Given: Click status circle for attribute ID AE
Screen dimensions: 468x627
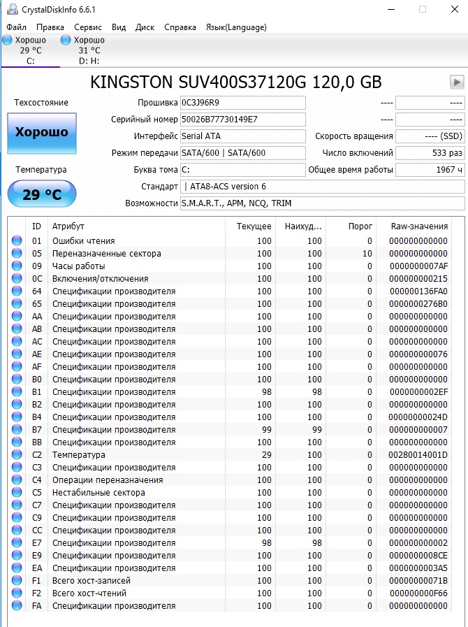Looking at the screenshot, I should 17,354.
